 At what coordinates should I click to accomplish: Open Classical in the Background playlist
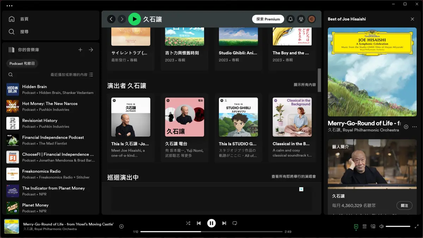292,128
